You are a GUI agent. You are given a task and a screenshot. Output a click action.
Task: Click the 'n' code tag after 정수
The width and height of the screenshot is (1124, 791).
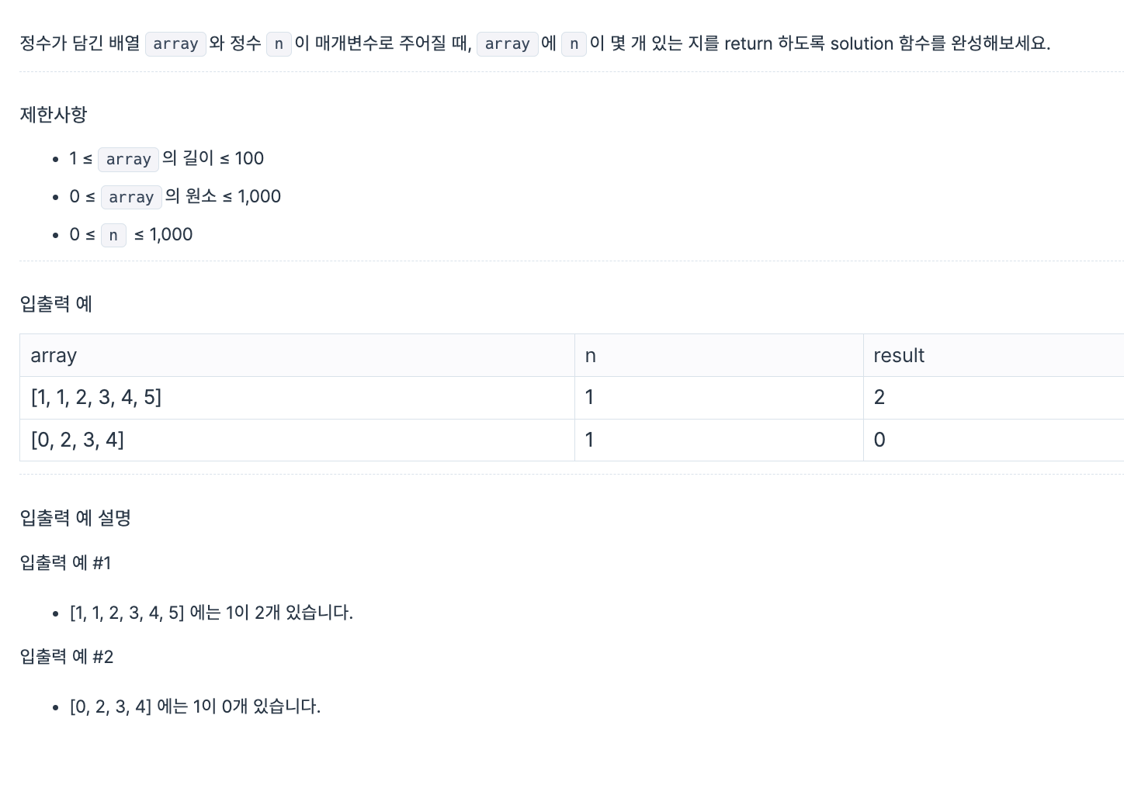tap(279, 43)
